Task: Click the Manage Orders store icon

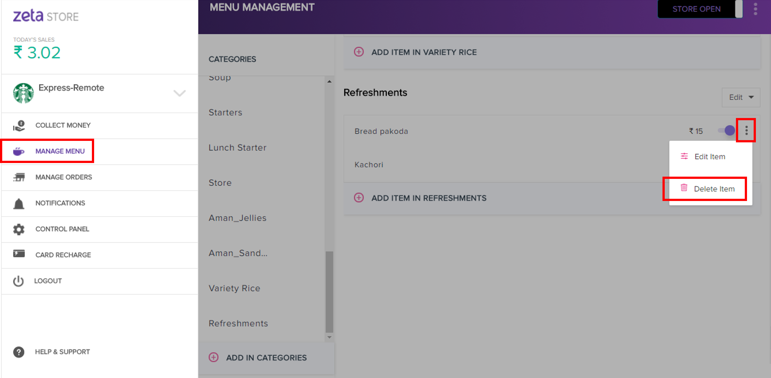Action: tap(19, 177)
